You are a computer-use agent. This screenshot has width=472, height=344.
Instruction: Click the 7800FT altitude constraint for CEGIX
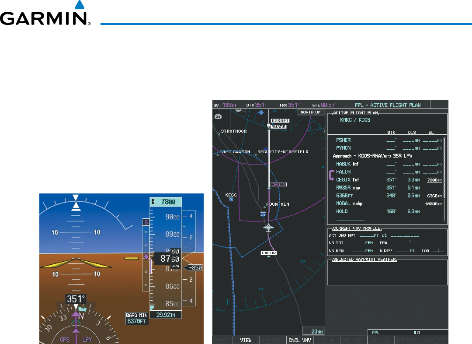coord(434,180)
